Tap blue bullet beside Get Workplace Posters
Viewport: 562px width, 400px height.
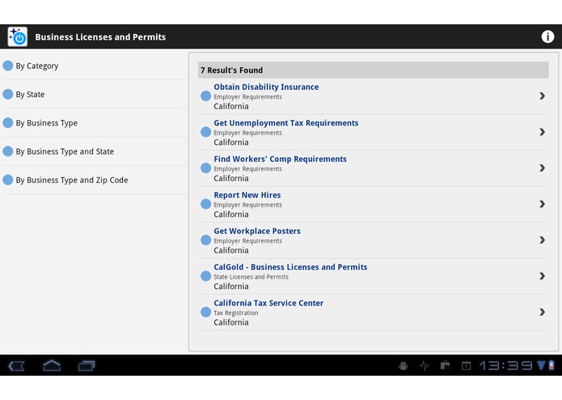pos(205,240)
